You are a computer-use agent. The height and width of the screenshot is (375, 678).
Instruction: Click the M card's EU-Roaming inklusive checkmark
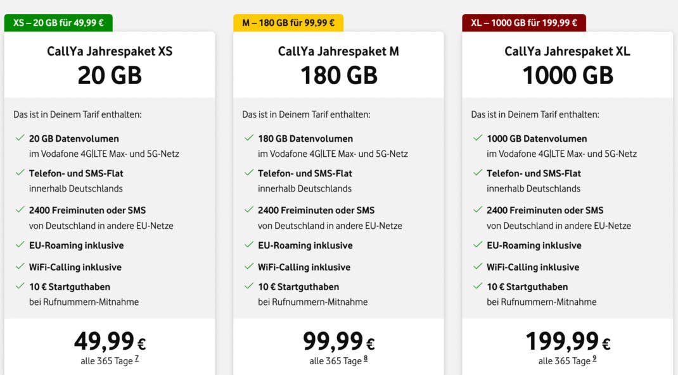click(x=248, y=245)
